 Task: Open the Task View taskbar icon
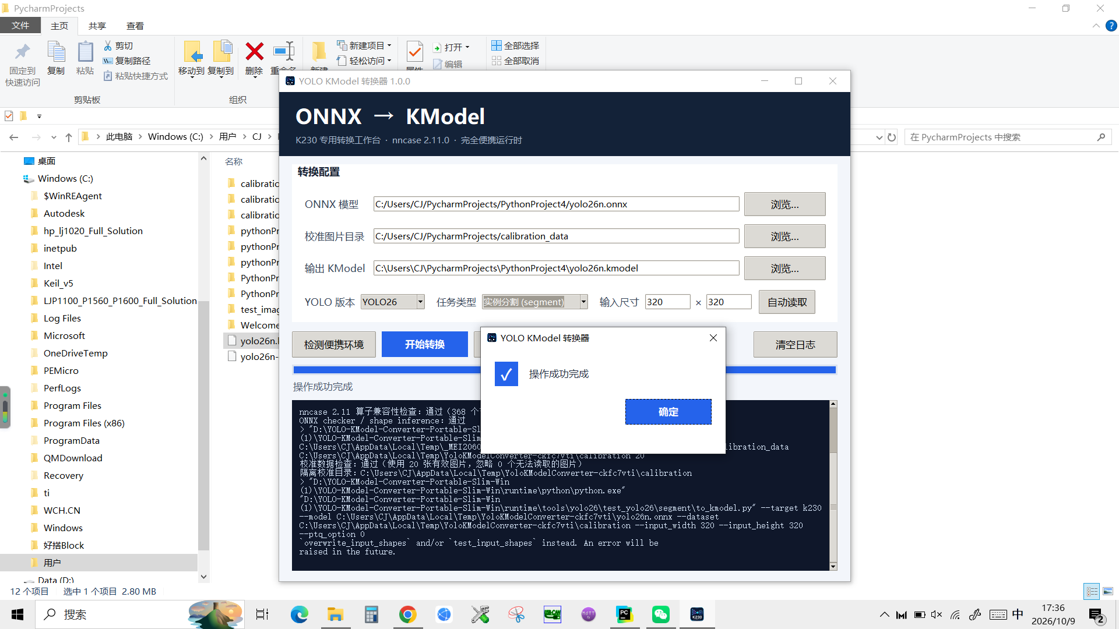point(262,614)
